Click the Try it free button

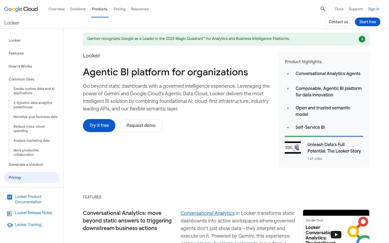click(x=99, y=126)
